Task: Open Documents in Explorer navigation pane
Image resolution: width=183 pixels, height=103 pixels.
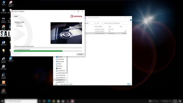Action: pos(60,59)
